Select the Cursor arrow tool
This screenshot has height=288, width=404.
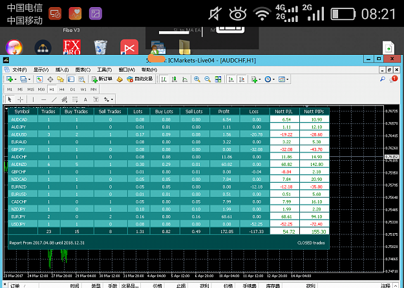pyautogui.click(x=10, y=99)
